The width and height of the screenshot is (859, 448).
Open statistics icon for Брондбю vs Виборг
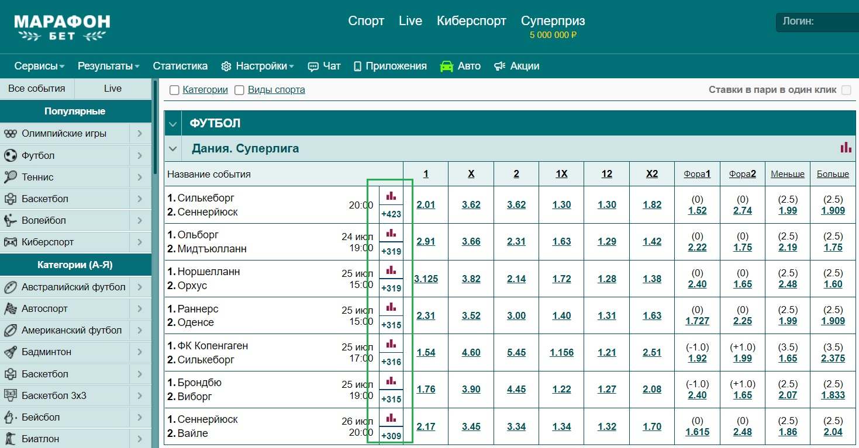[391, 381]
